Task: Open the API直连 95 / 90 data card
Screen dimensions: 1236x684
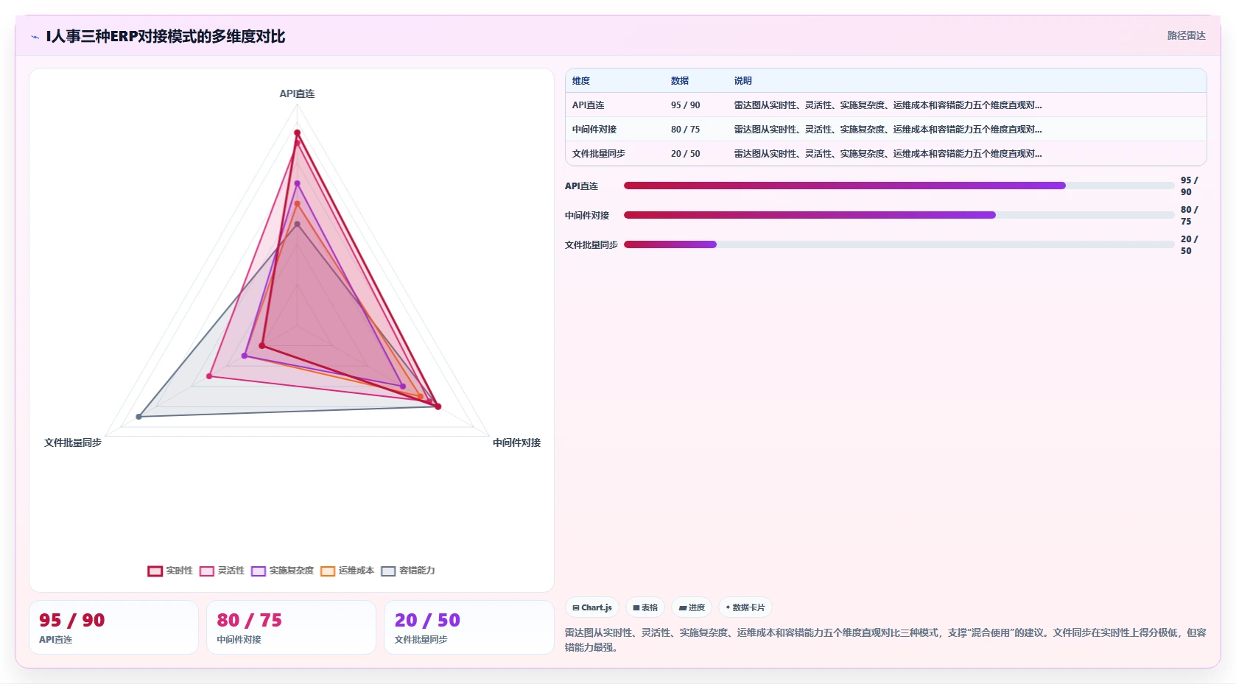Action: 113,627
